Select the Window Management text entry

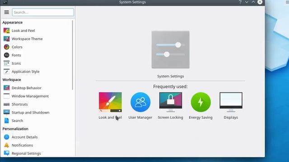click(x=30, y=96)
